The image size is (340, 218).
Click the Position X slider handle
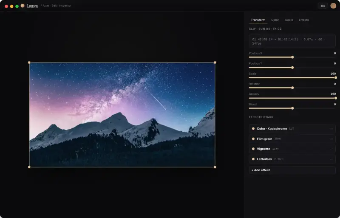point(292,57)
